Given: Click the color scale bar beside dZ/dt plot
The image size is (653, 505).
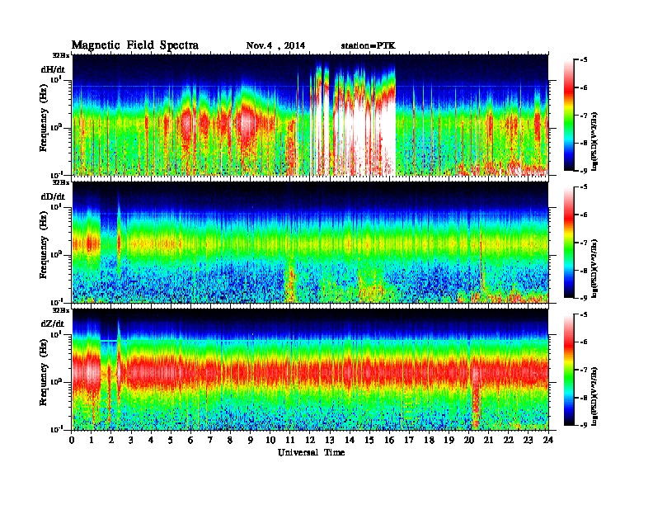Looking at the screenshot, I should (x=568, y=369).
